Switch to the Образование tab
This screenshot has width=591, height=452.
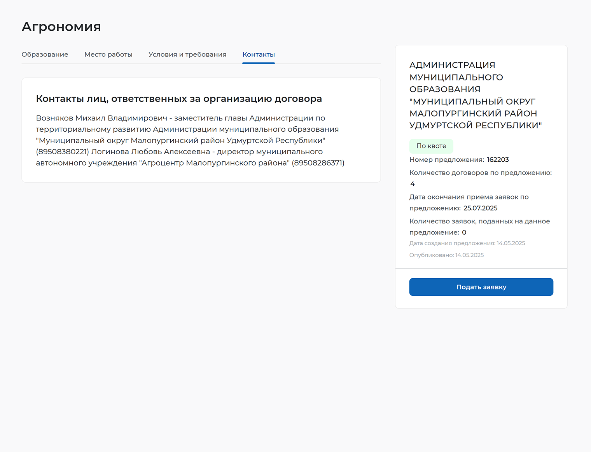(45, 54)
